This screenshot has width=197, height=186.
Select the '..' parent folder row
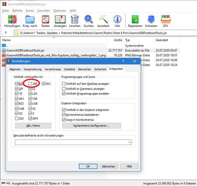coord(91,46)
